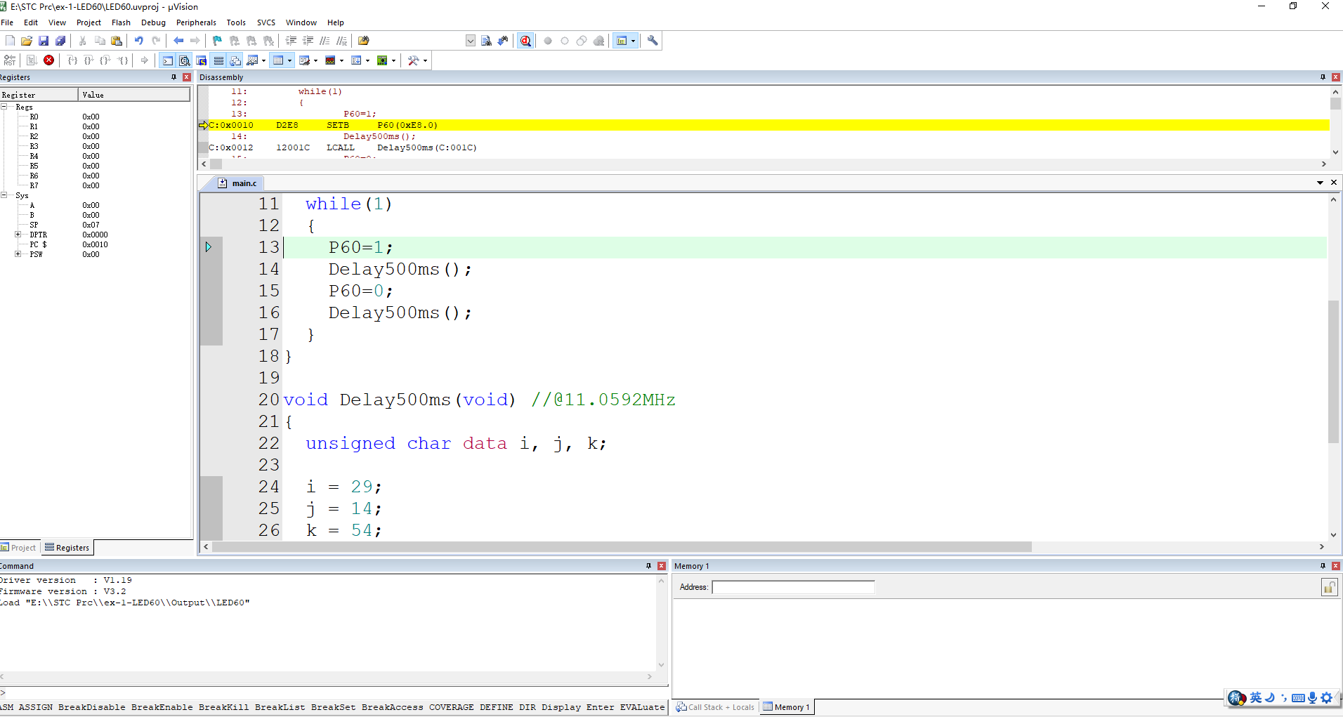Viewport: 1343px width, 717px height.
Task: Open the Serial windows dropdown arrow
Action: tap(315, 60)
